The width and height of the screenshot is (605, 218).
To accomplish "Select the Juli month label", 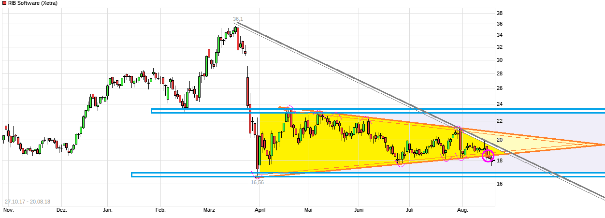I will coord(409,210).
